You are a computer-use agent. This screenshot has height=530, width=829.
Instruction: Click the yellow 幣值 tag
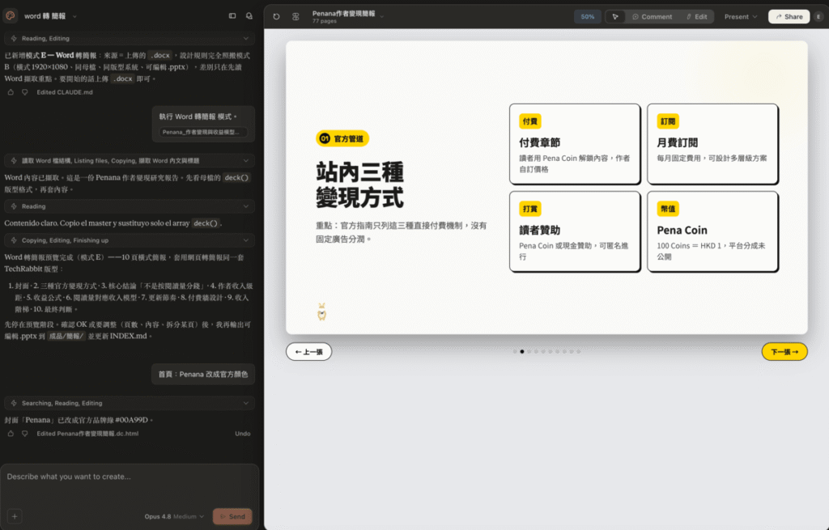click(668, 209)
